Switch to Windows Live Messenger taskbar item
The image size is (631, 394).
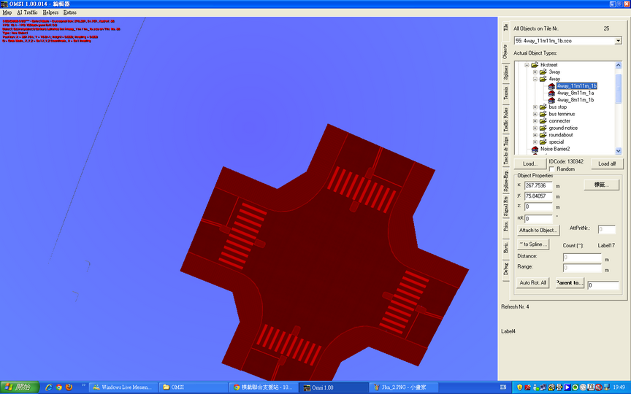click(123, 387)
